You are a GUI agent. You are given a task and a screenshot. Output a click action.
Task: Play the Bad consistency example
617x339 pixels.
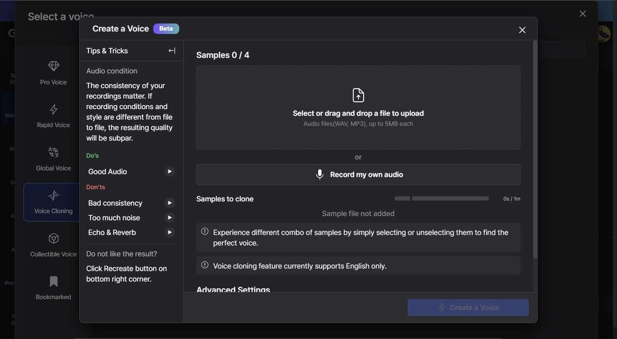pos(169,203)
